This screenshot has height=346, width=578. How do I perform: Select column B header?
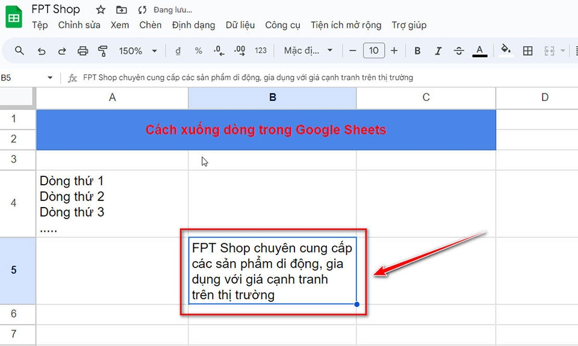coord(272,97)
